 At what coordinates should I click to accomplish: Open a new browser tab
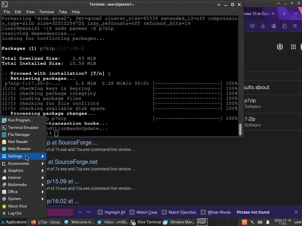tap(284, 14)
